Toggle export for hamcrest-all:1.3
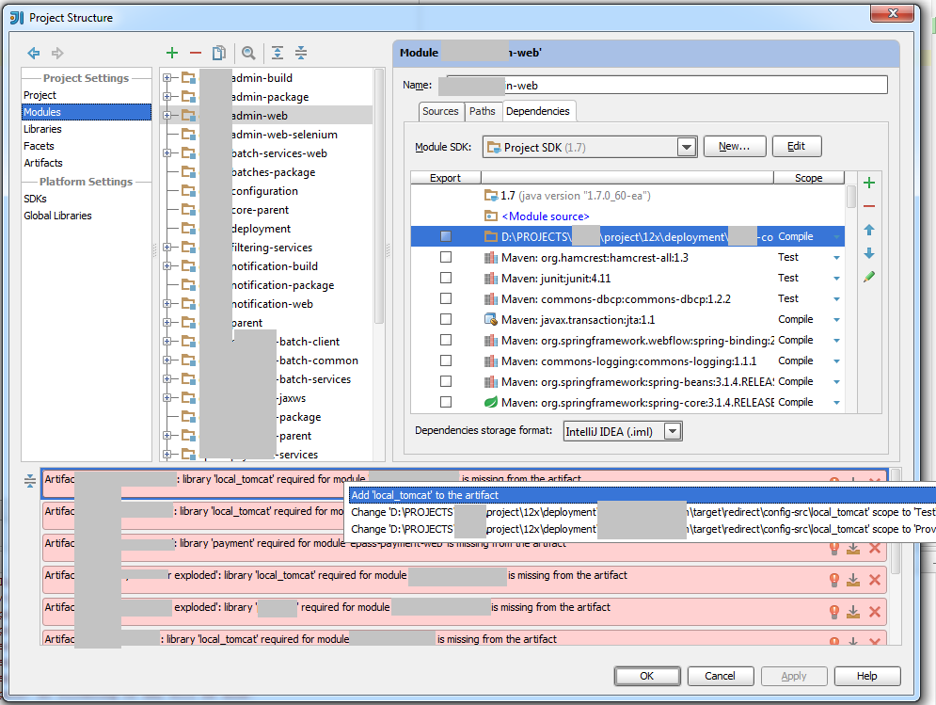Image resolution: width=936 pixels, height=705 pixels. pyautogui.click(x=445, y=257)
